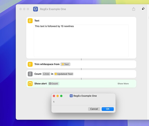Open the Lines type selector in Count action
This screenshot has width=149, height=126.
pyautogui.click(x=46, y=74)
